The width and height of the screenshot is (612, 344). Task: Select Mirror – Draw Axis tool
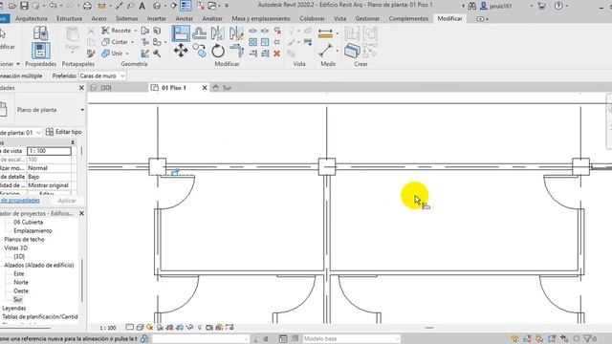[236, 33]
